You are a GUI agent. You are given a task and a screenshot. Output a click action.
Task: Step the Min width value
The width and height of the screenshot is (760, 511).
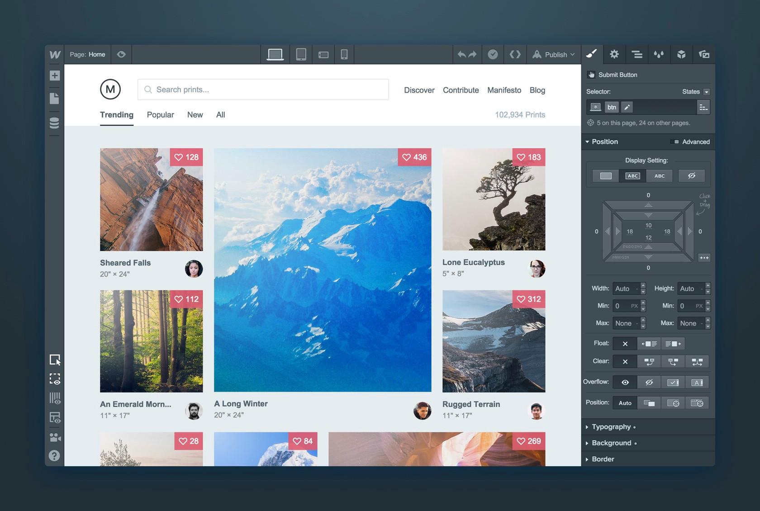click(x=643, y=306)
